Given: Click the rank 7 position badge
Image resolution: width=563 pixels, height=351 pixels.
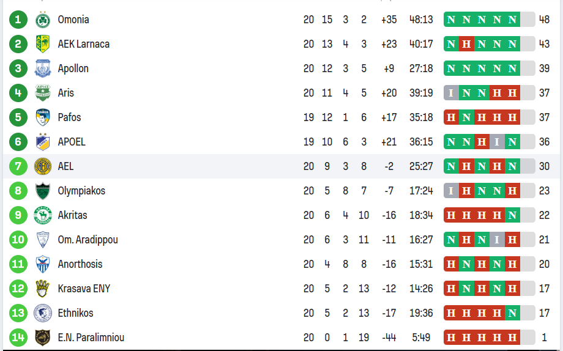Looking at the screenshot, I should click(x=18, y=166).
